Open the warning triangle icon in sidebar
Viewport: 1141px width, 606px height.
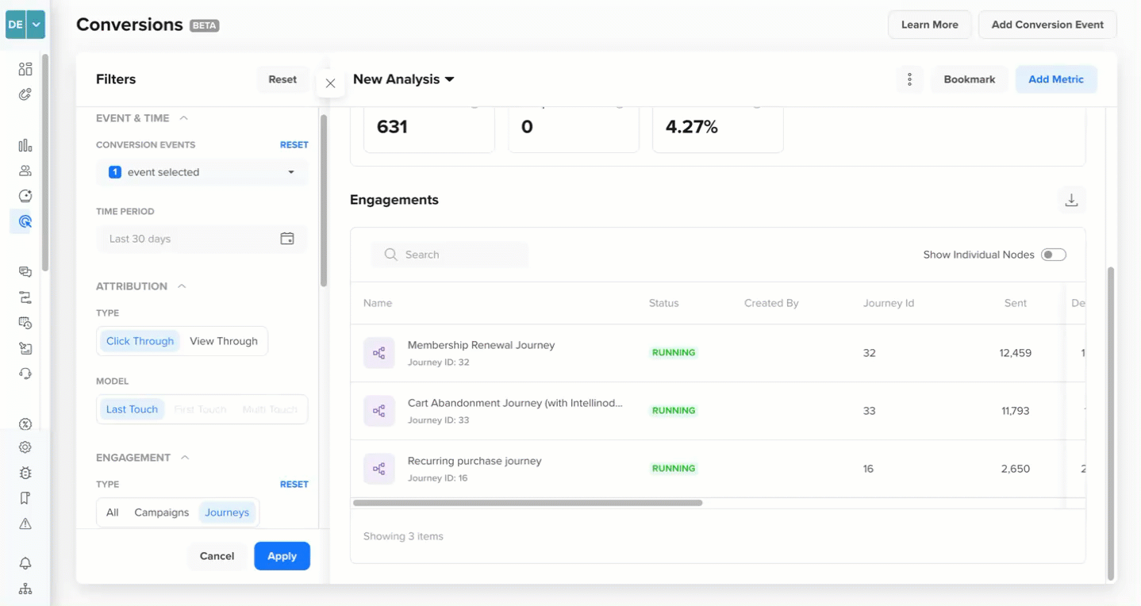(x=25, y=524)
